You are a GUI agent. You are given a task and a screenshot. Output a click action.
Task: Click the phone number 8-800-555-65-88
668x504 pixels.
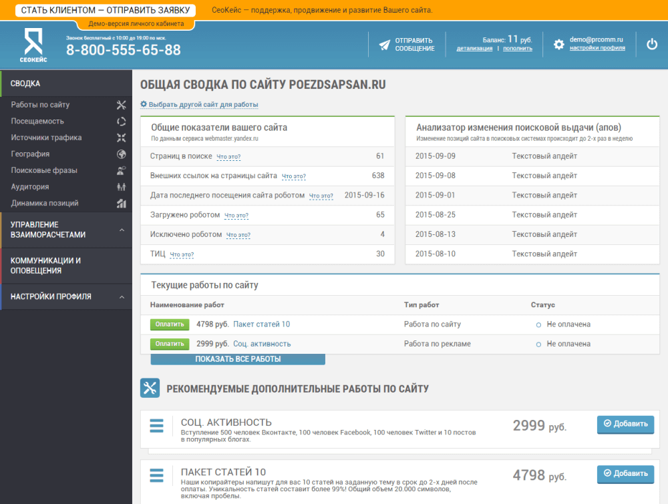click(123, 50)
